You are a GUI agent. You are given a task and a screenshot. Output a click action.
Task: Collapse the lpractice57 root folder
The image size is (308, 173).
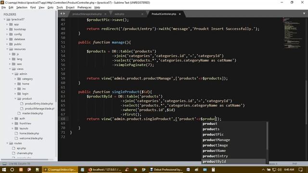click(x=4, y=19)
